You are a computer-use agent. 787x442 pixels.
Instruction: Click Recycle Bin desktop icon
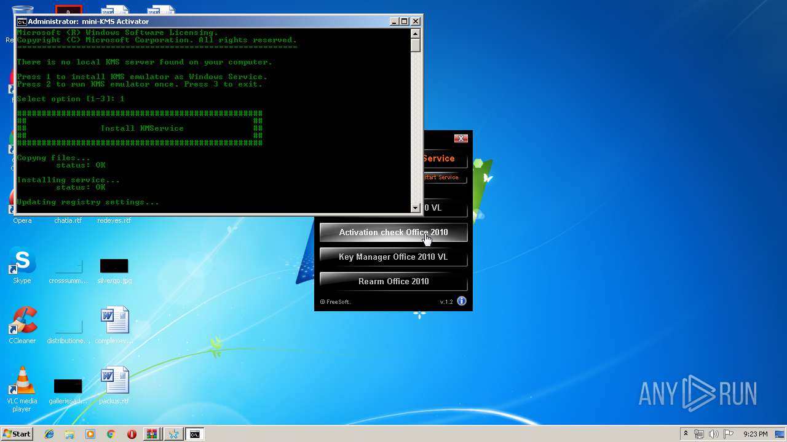[22, 10]
